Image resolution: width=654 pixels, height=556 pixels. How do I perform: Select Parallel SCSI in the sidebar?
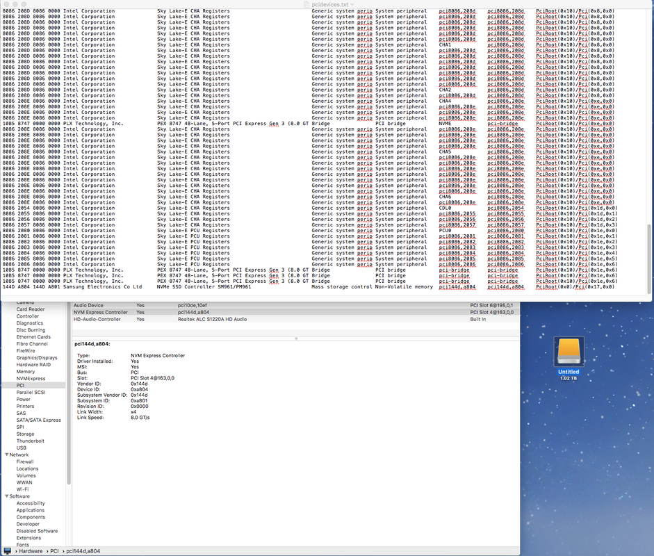[31, 392]
